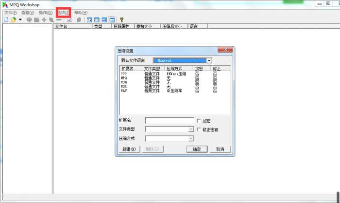Click the 压缩方式 column header in dialog

coord(179,69)
